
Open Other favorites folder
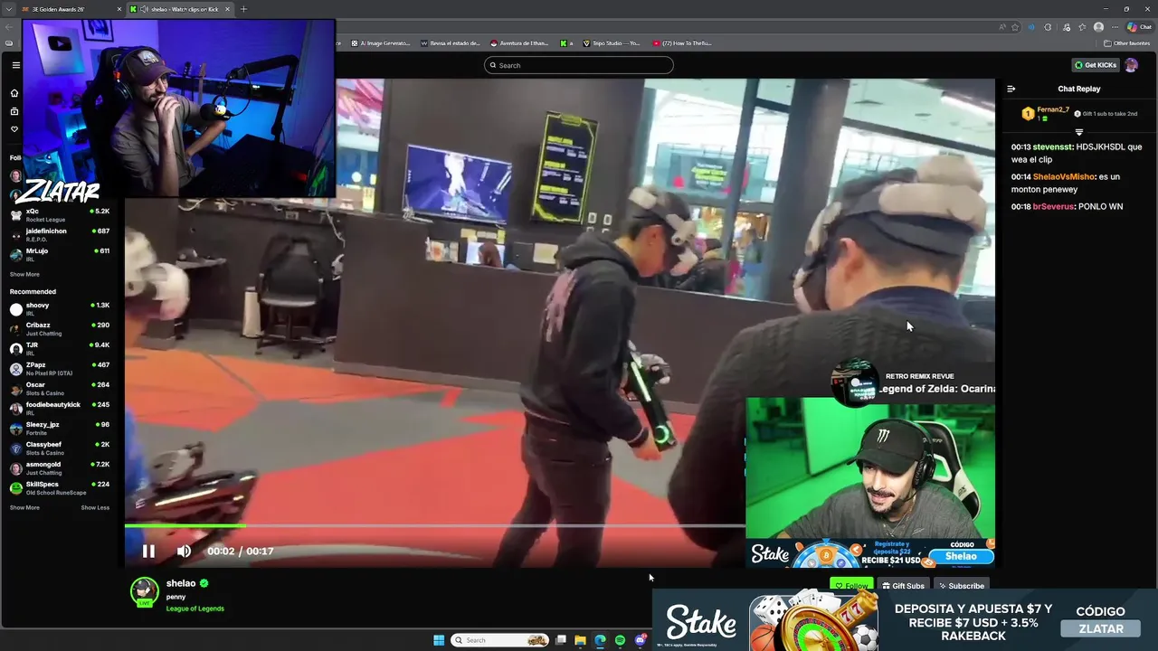click(x=1126, y=42)
